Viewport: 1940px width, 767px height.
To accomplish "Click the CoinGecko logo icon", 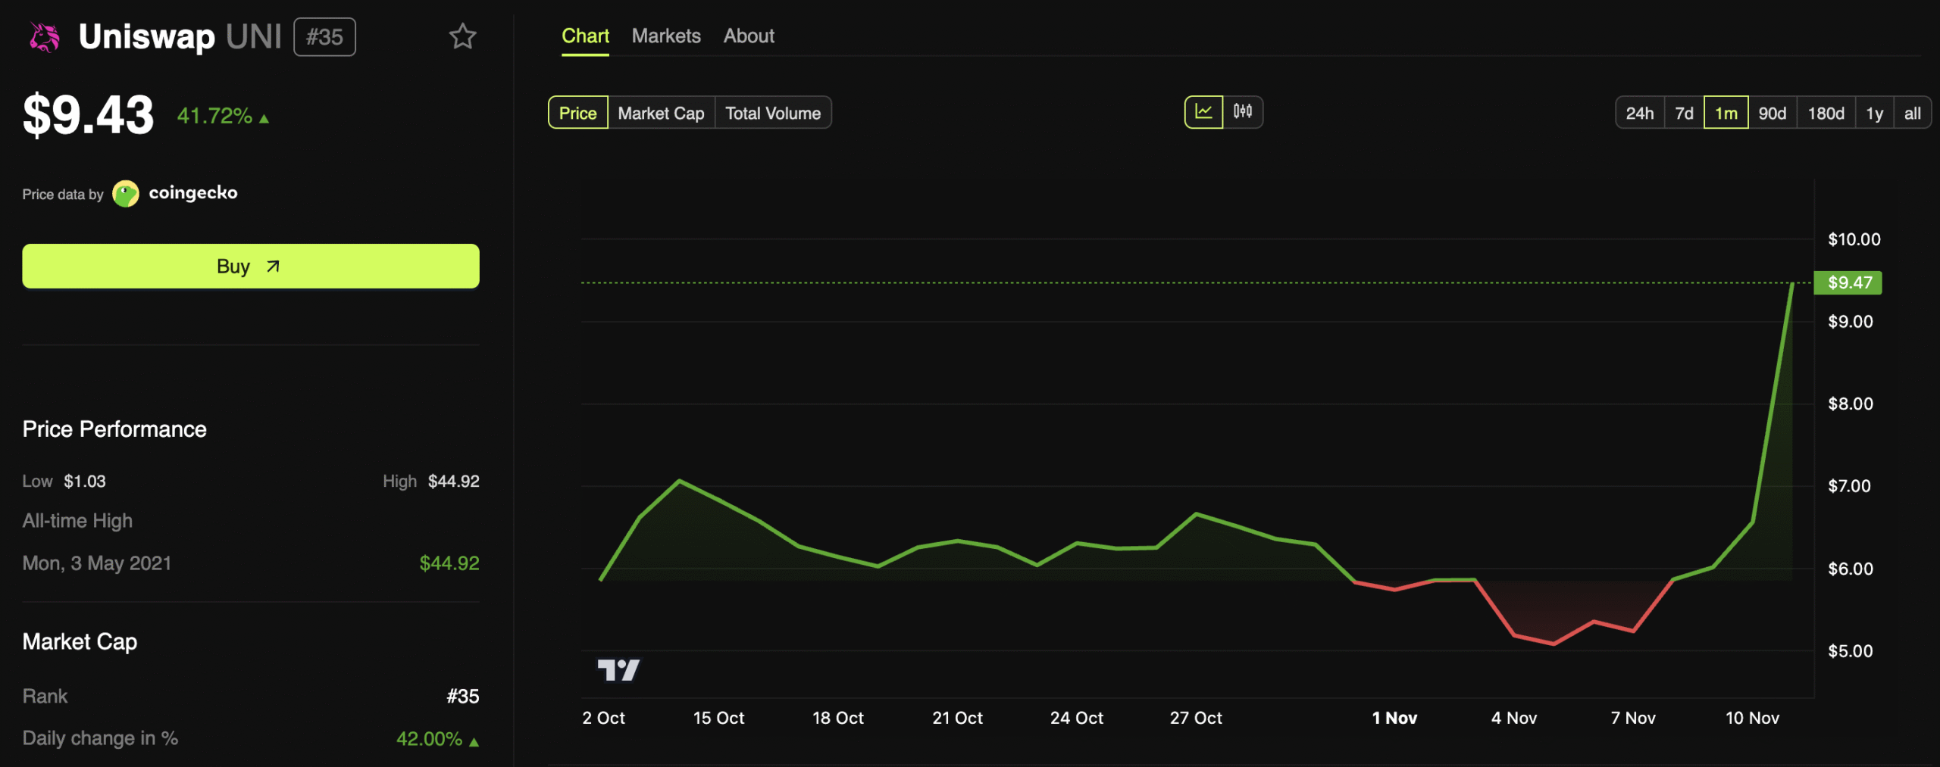I will click(126, 194).
